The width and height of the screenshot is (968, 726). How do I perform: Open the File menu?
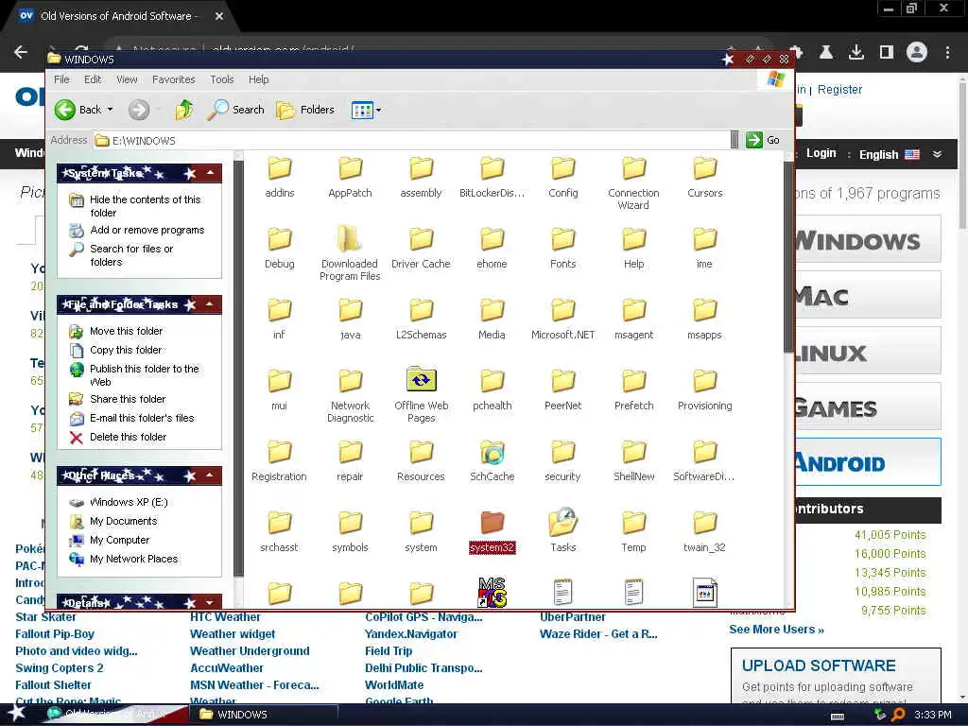point(61,79)
